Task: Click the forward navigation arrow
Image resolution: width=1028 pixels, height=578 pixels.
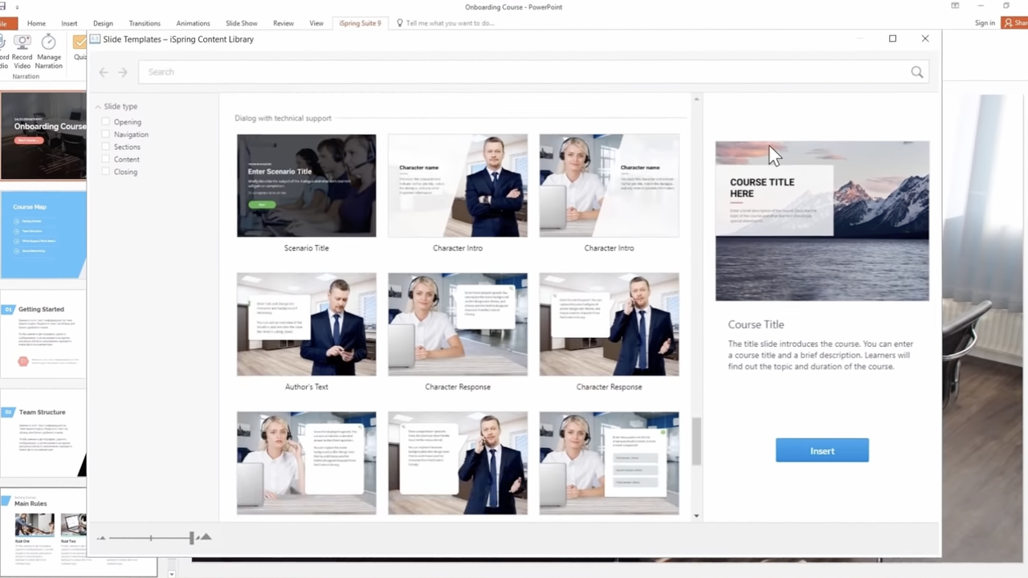Action: 123,72
